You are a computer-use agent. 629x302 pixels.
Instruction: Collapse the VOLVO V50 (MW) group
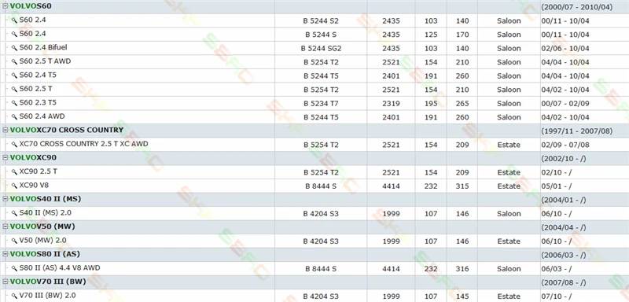click(x=6, y=226)
